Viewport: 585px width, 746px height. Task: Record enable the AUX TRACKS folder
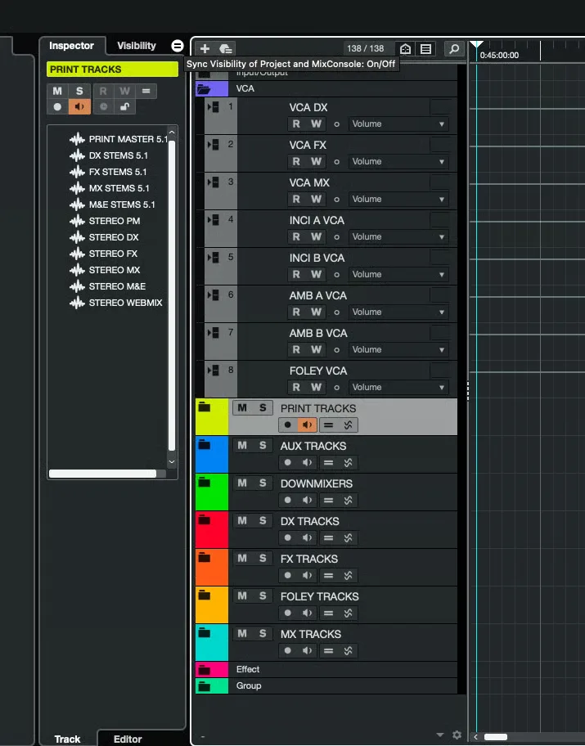(287, 463)
